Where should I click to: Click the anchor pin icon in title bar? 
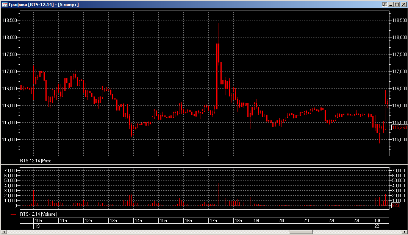click(x=384, y=5)
